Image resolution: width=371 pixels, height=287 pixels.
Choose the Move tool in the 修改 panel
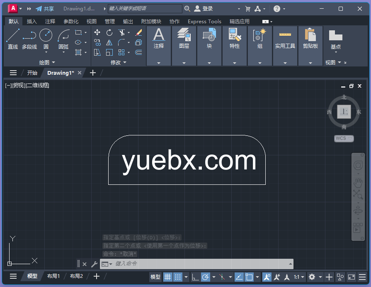[x=97, y=32]
